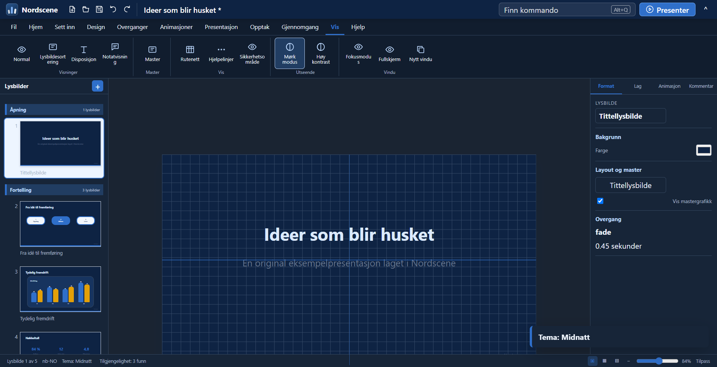Viewport: 717px width, 367px height.
Task: Click the Finn kommando search field
Action: pos(567,10)
